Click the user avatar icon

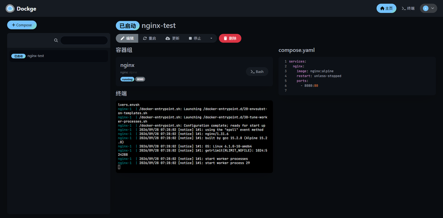[x=426, y=9]
